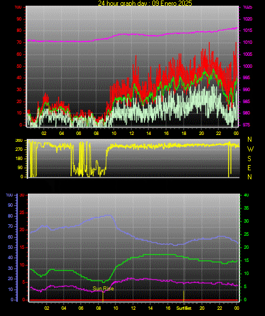Click red 80 on wind speed axis
The image size is (265, 316).
[19, 31]
